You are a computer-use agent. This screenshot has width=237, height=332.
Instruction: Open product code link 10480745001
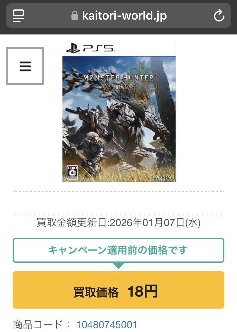[107, 324]
